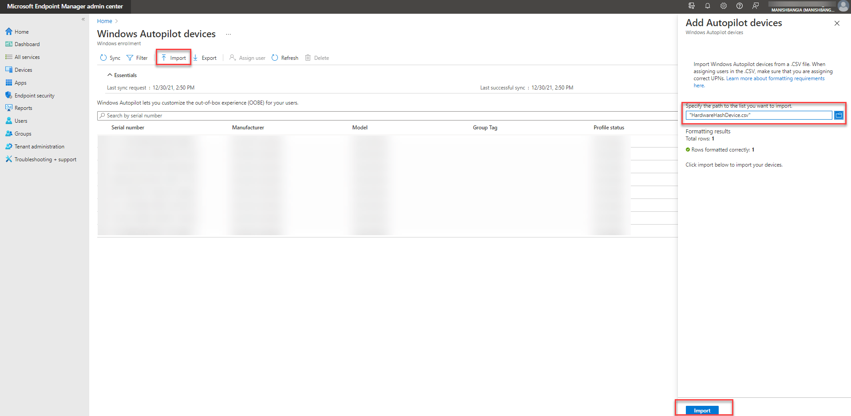Click the blue Import button
The image size is (851, 416).
[701, 410]
